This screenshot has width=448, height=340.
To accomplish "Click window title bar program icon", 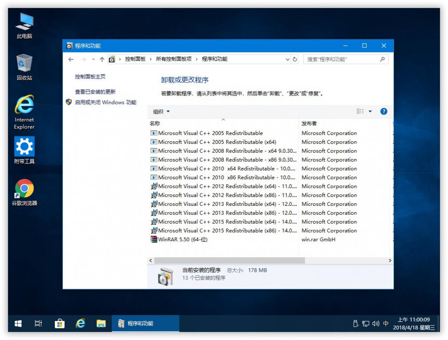I will (69, 46).
